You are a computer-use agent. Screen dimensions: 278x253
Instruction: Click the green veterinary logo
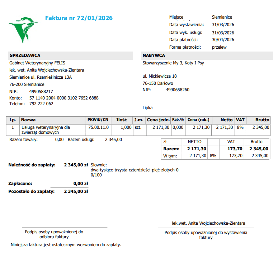23,30
